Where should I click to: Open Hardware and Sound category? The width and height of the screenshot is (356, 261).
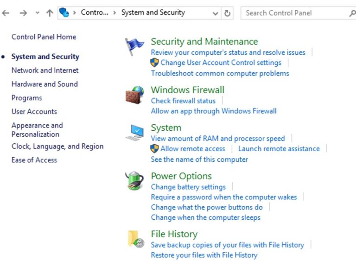pyautogui.click(x=44, y=84)
